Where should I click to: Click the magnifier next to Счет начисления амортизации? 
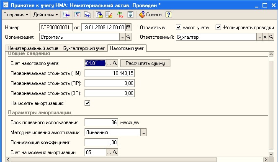(115, 152)
